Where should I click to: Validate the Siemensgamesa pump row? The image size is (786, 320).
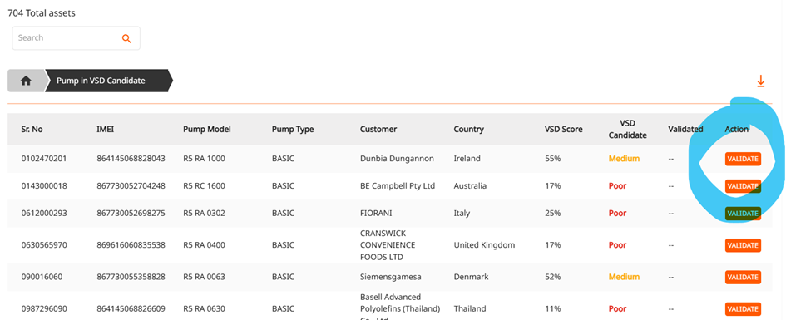[x=743, y=277]
